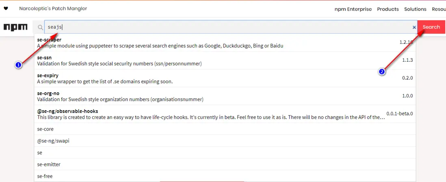Image resolution: width=446 pixels, height=182 pixels.
Task: Open the Solutions menu
Action: [x=415, y=9]
